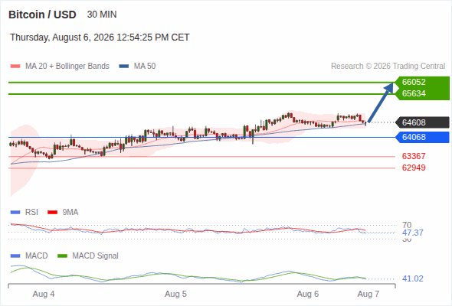Viewport: 452px width, 306px height.
Task: Click the Aug 4 date marker
Action: click(x=44, y=294)
